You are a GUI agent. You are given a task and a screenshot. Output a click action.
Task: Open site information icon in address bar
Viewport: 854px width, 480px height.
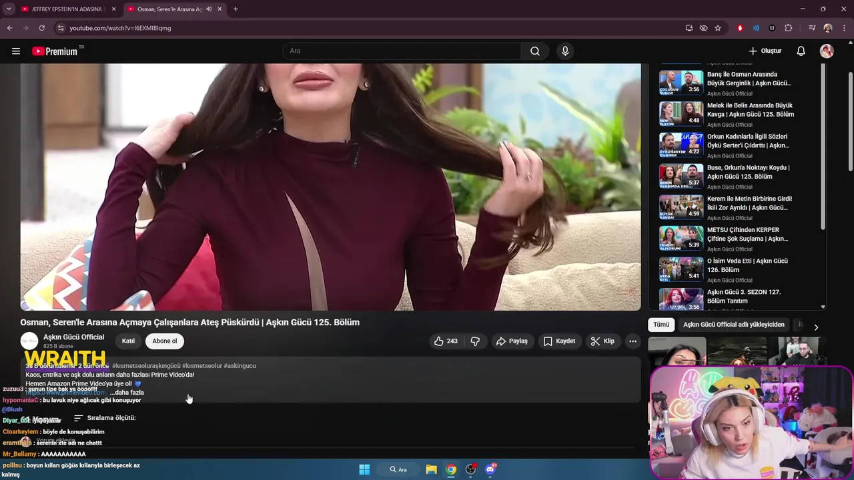(x=61, y=28)
